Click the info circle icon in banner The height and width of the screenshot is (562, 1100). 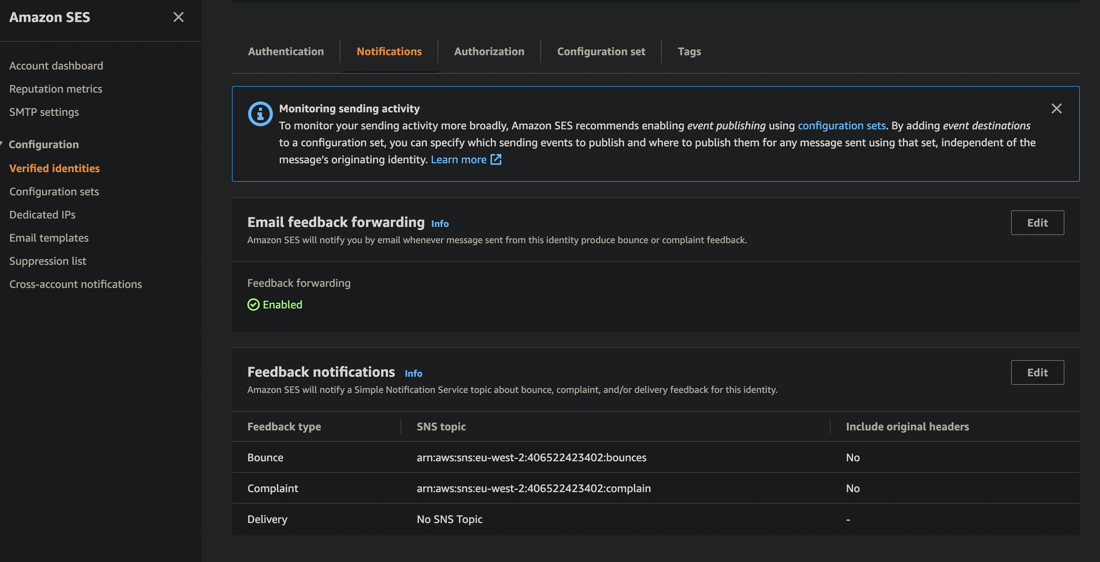[x=260, y=114]
